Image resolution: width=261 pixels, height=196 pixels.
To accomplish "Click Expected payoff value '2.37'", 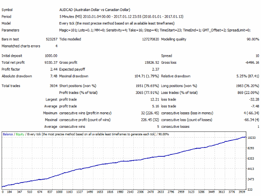I will [x=155, y=69].
